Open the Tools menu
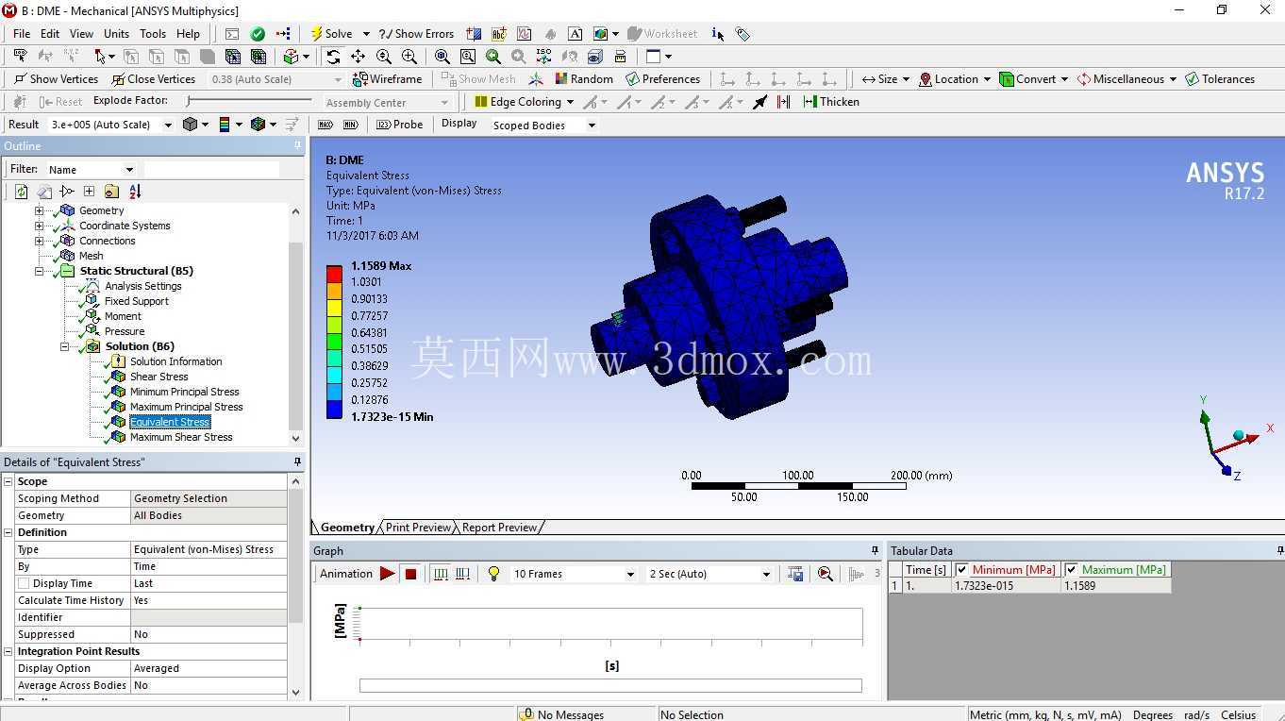The height and width of the screenshot is (721, 1285). tap(152, 34)
